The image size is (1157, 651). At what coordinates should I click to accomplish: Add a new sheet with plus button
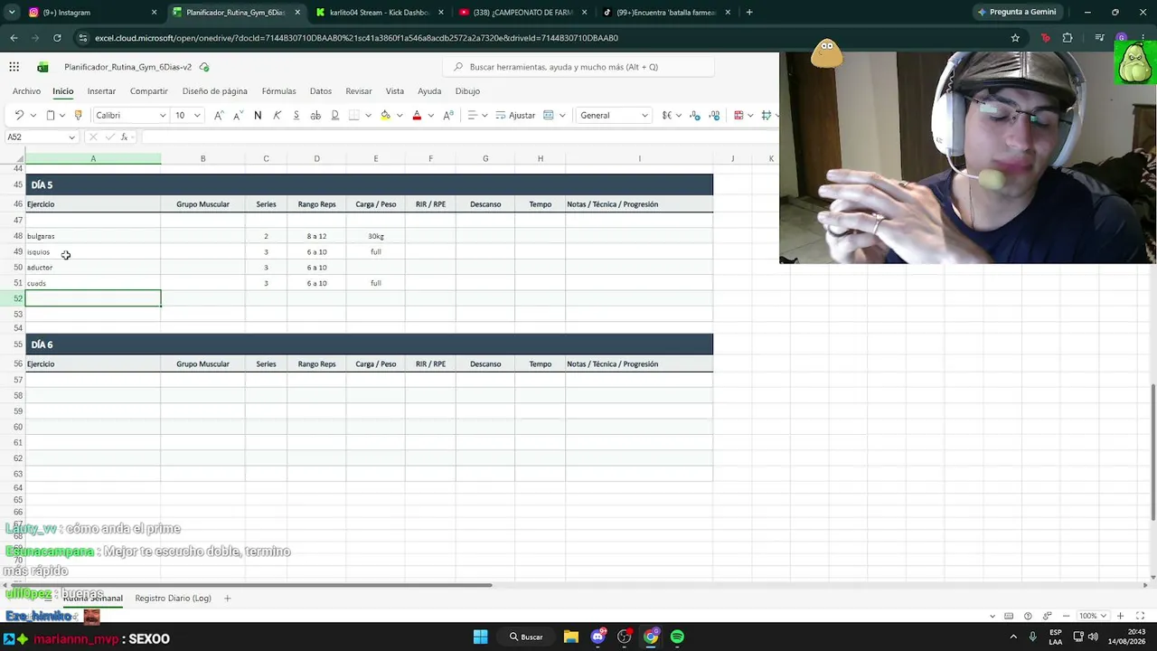point(228,599)
